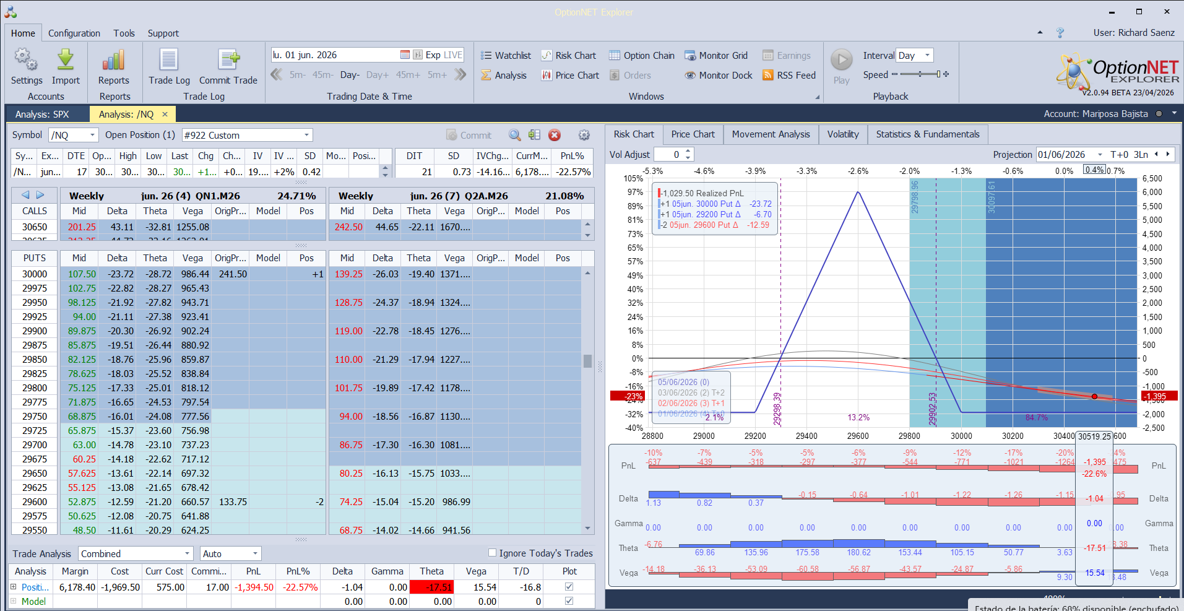Open the Interval Day dropdown
Viewport: 1184px width, 611px height.
point(927,55)
